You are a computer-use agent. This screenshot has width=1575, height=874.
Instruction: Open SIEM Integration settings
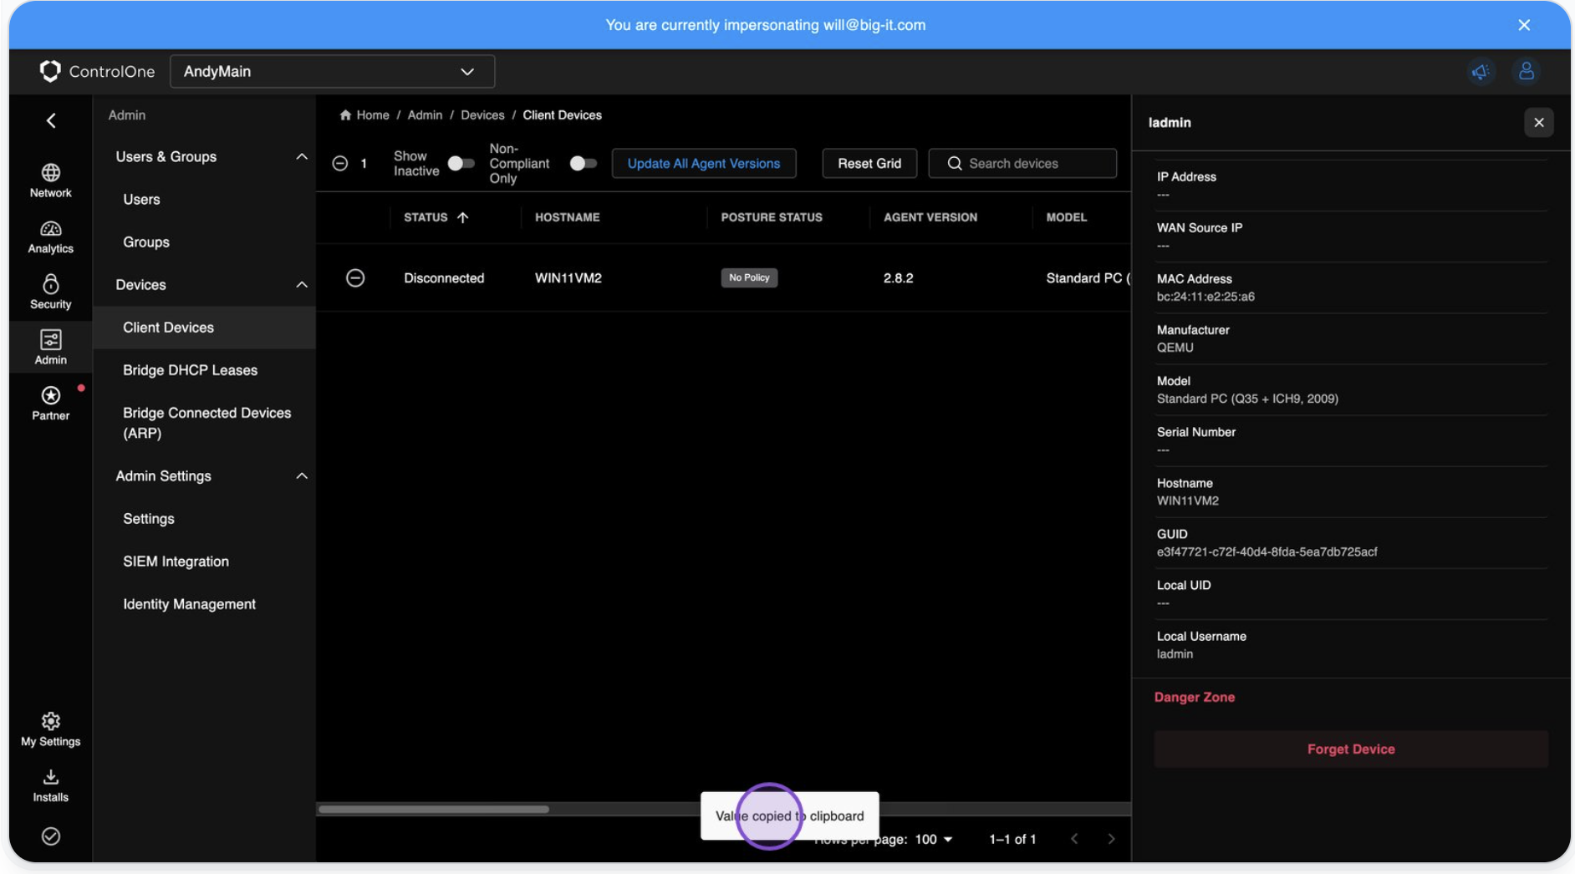click(x=176, y=561)
